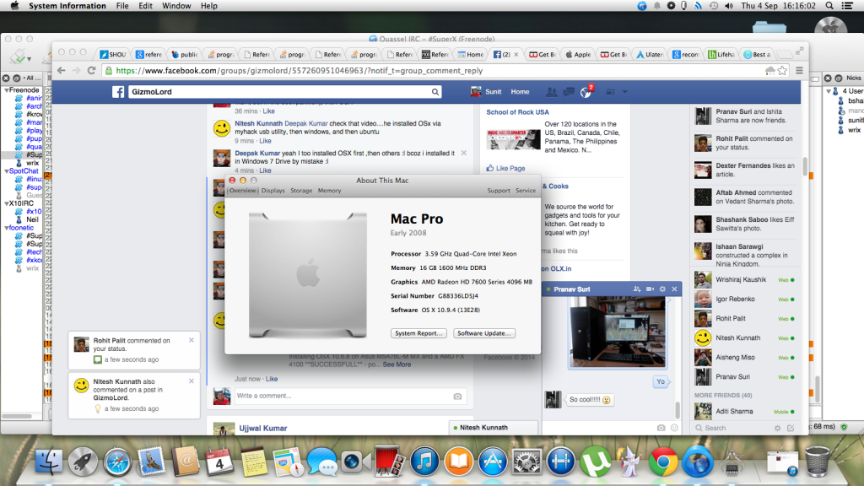Click the search magnifier in Facebook search box
Viewport: 864px width, 486px height.
pos(435,92)
